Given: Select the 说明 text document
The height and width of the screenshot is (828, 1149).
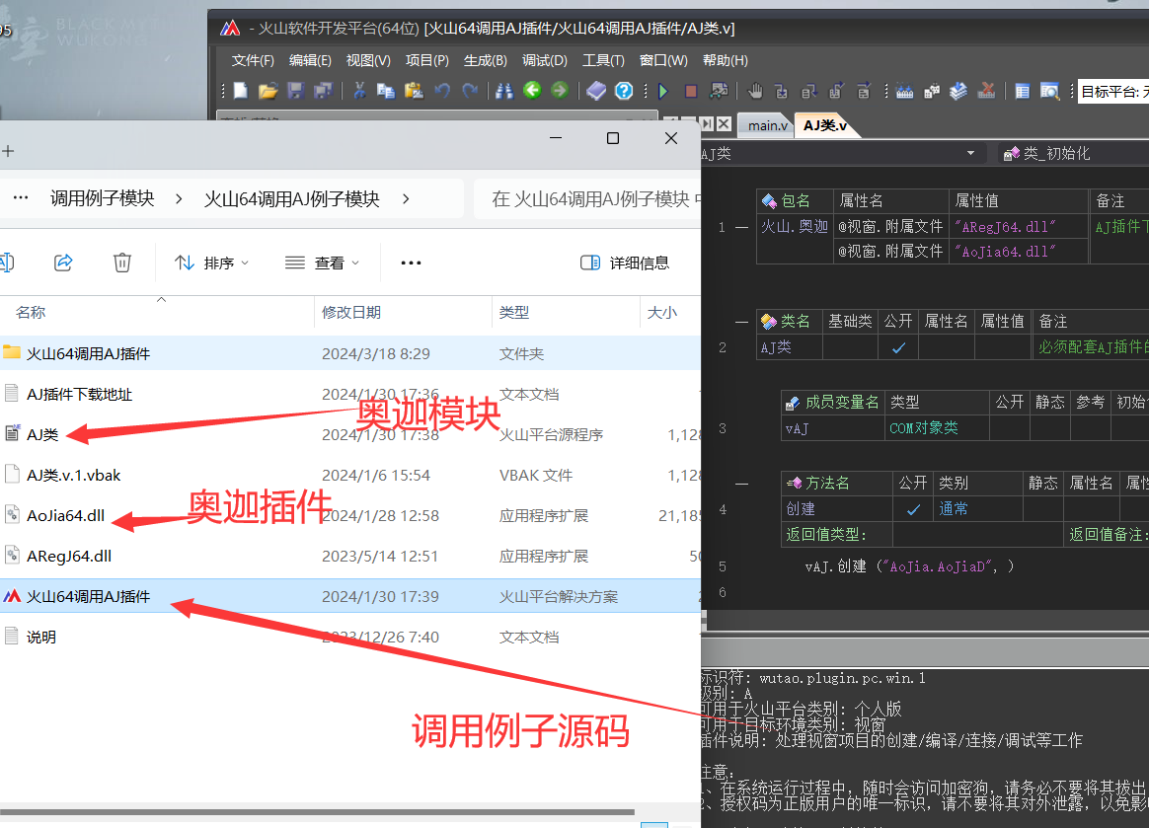Looking at the screenshot, I should (350, 637).
